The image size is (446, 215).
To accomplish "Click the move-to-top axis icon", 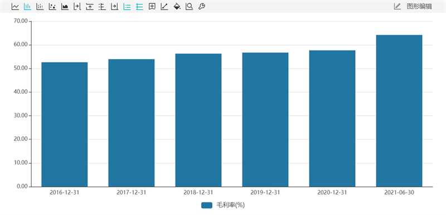I will click(x=90, y=7).
